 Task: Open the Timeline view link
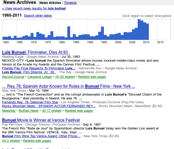click(70, 3)
